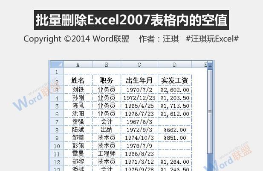Viewport: 263px width, 171px height.
Task: Click salary cell ¥1,264.00
Action: pyautogui.click(x=175, y=162)
